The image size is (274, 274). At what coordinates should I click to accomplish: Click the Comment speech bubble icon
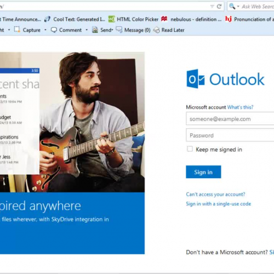pos(54,30)
